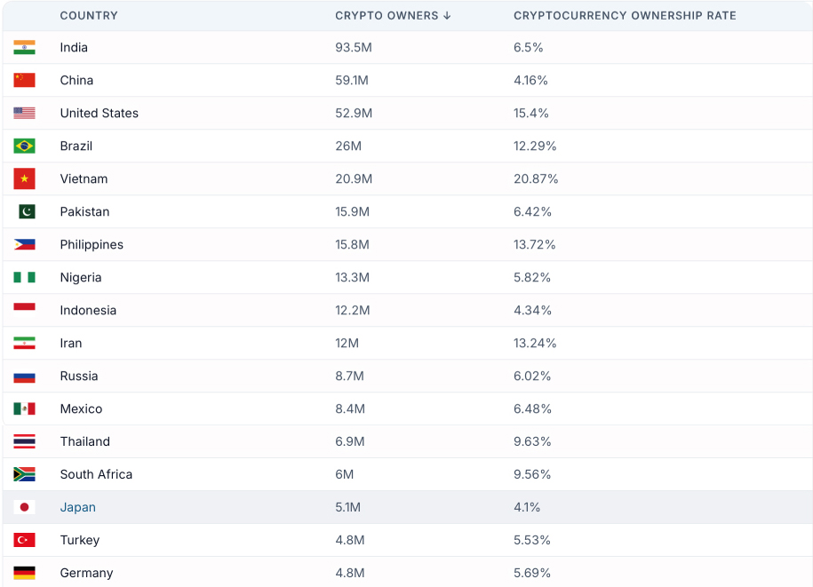Screen dimensions: 813x587
Task: Select the Philippines country name
Action: tap(92, 244)
